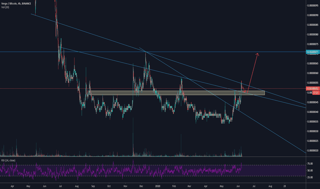Click the 0.00000090 price axis label
The height and width of the screenshot is (189, 320).
click(x=313, y=15)
